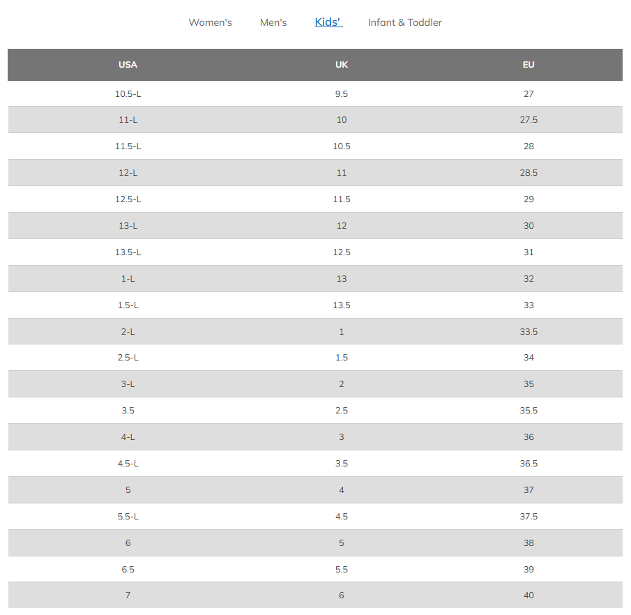Click the USA column header
Screen dimensions: 631x615
click(128, 65)
